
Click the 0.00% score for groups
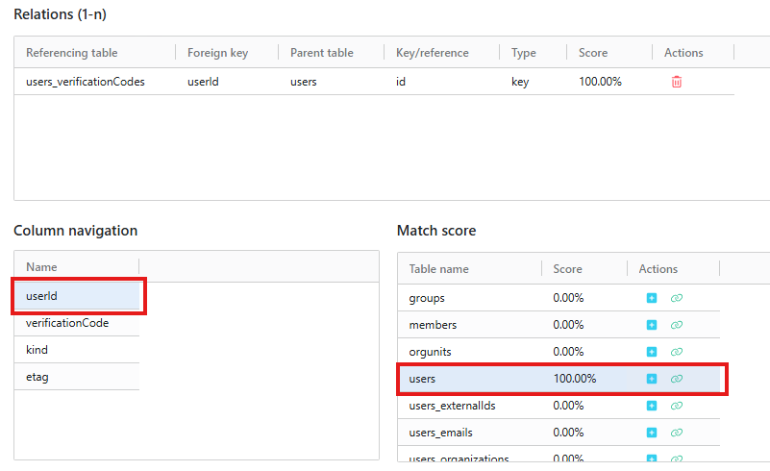click(x=568, y=298)
